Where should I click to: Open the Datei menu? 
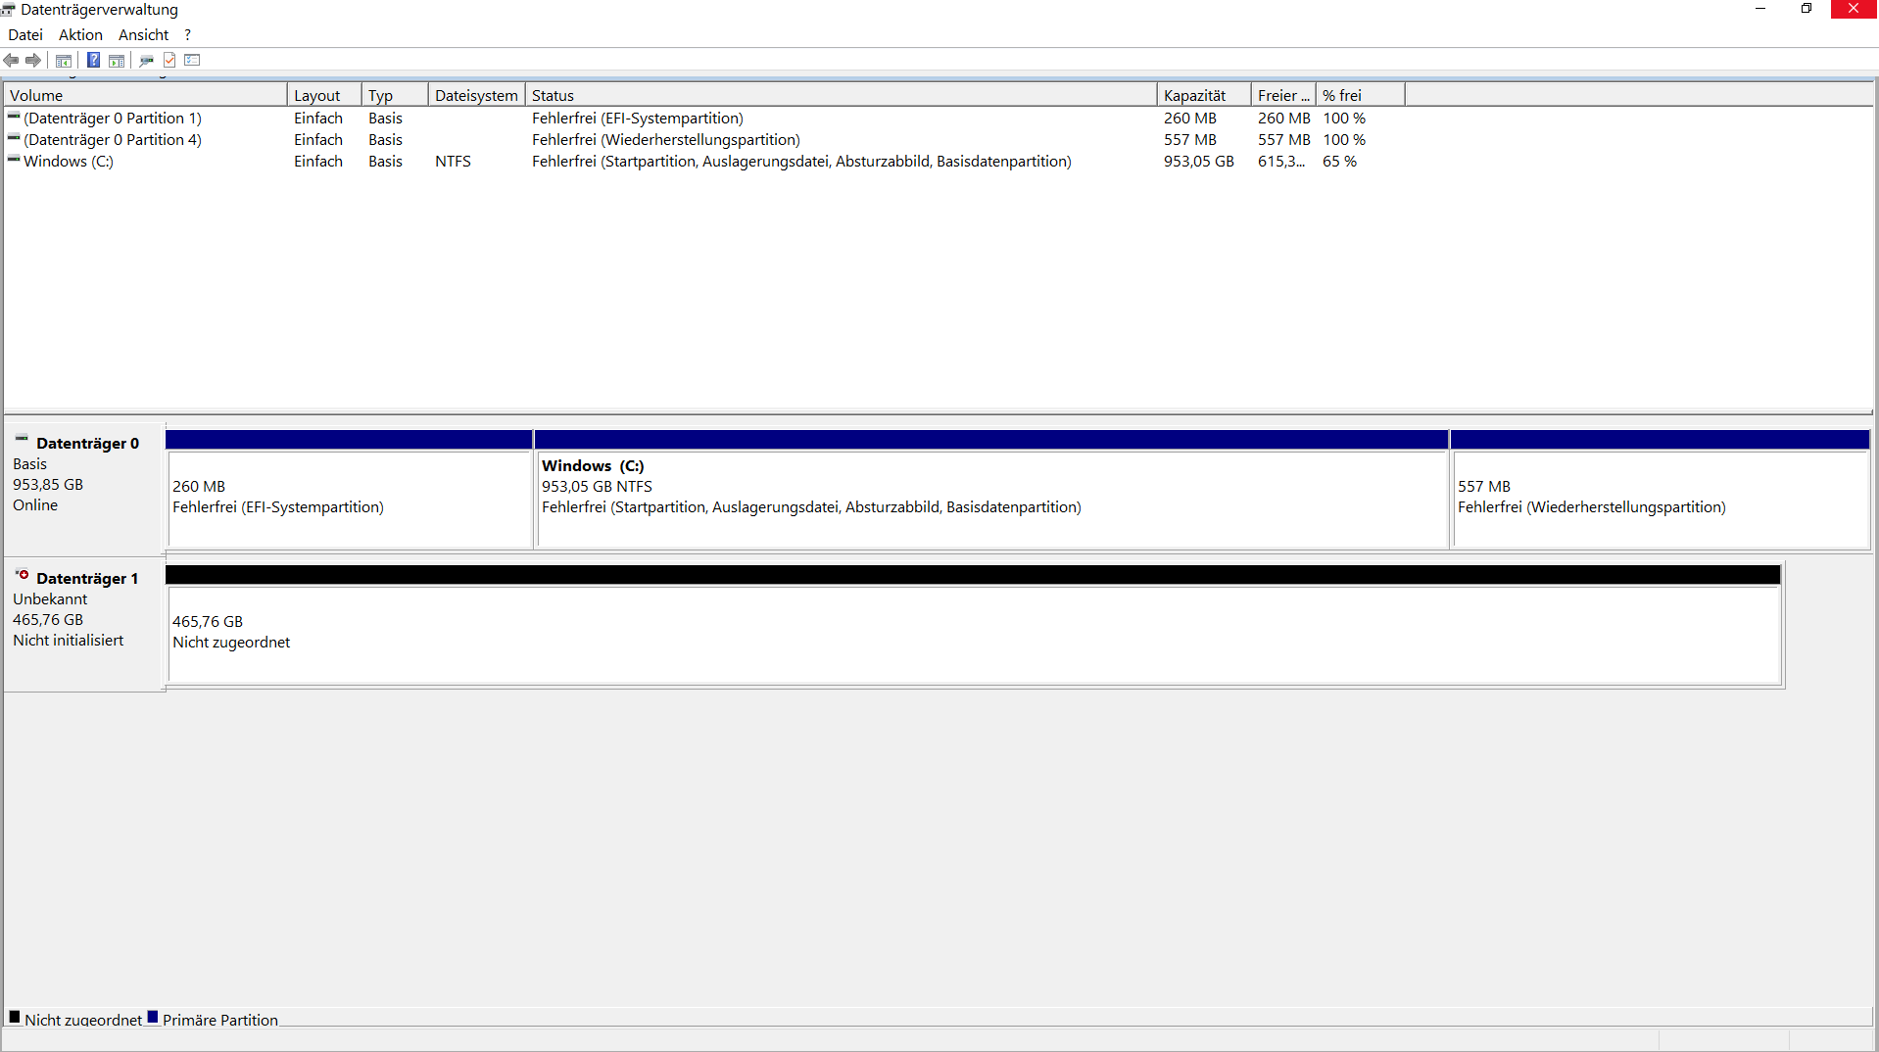[25, 35]
